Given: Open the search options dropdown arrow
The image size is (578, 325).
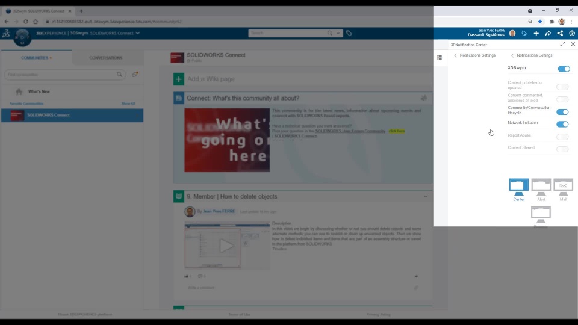Looking at the screenshot, I should (x=338, y=33).
